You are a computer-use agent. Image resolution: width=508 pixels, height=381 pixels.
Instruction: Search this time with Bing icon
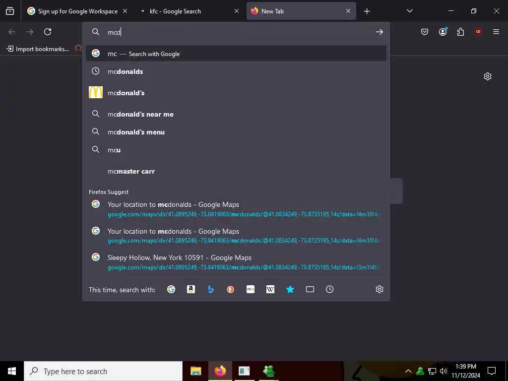211,289
